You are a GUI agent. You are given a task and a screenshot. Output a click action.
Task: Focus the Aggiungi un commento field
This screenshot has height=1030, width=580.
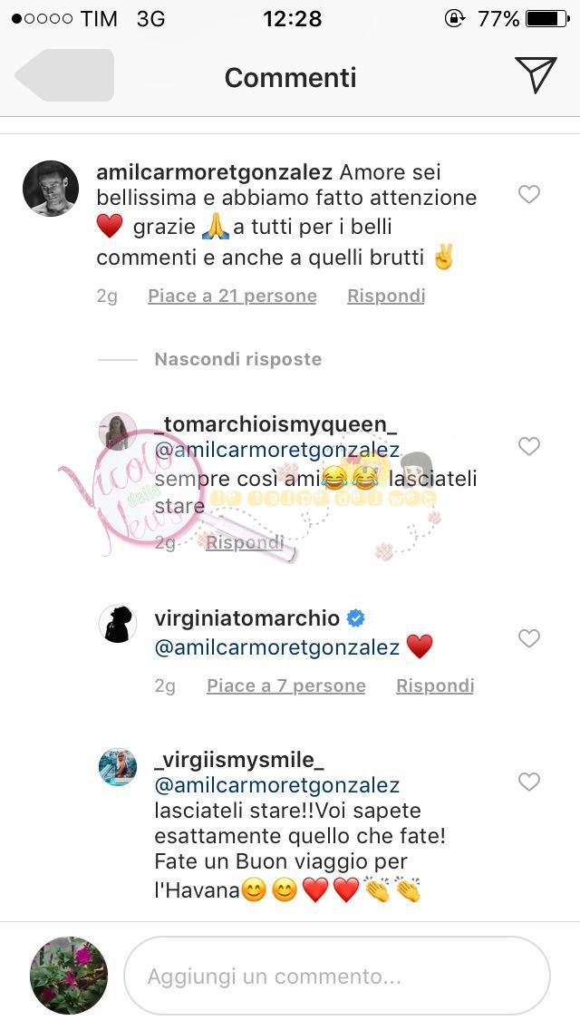(x=336, y=976)
